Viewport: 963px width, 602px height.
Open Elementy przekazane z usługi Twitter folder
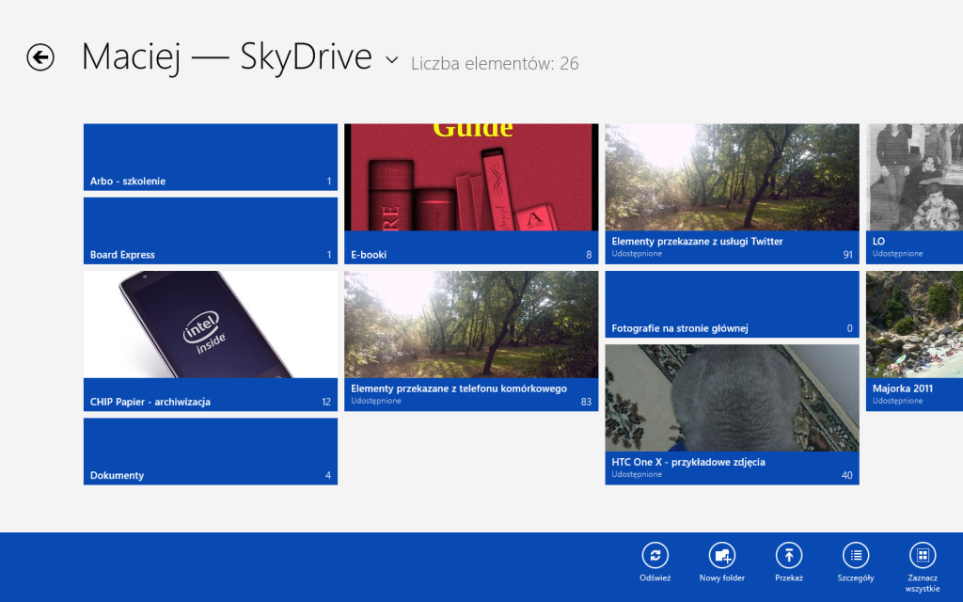pyautogui.click(x=732, y=194)
